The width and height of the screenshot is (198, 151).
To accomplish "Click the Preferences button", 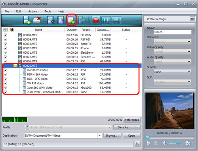I will tap(131, 120).
